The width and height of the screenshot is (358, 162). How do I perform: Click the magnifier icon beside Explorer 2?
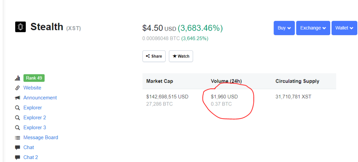coord(17,118)
